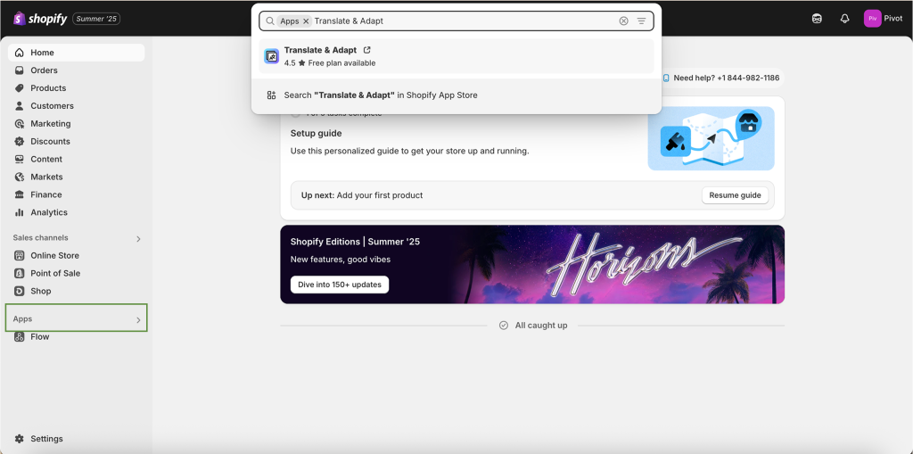
Task: Click Dive into 150+ updates button
Action: click(x=340, y=285)
